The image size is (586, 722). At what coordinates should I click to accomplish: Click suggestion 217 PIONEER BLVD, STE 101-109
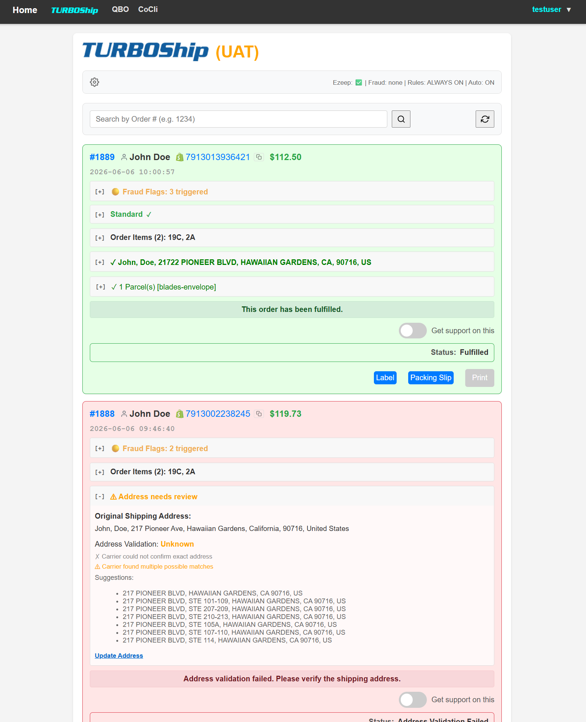coord(234,601)
